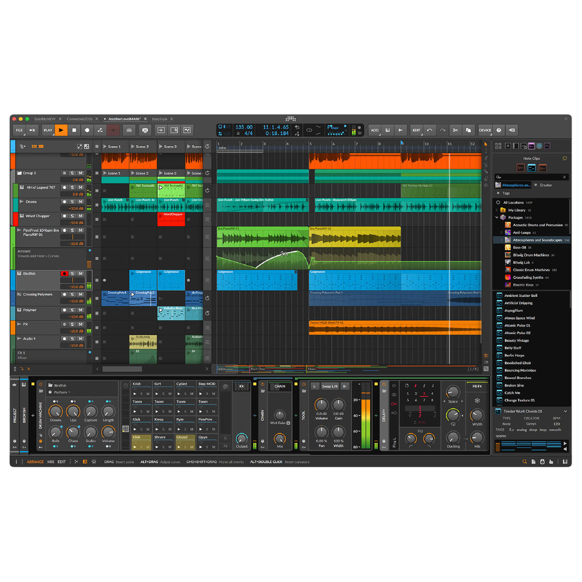
Task: Undo using the curved arrow icon
Action: [x=430, y=130]
